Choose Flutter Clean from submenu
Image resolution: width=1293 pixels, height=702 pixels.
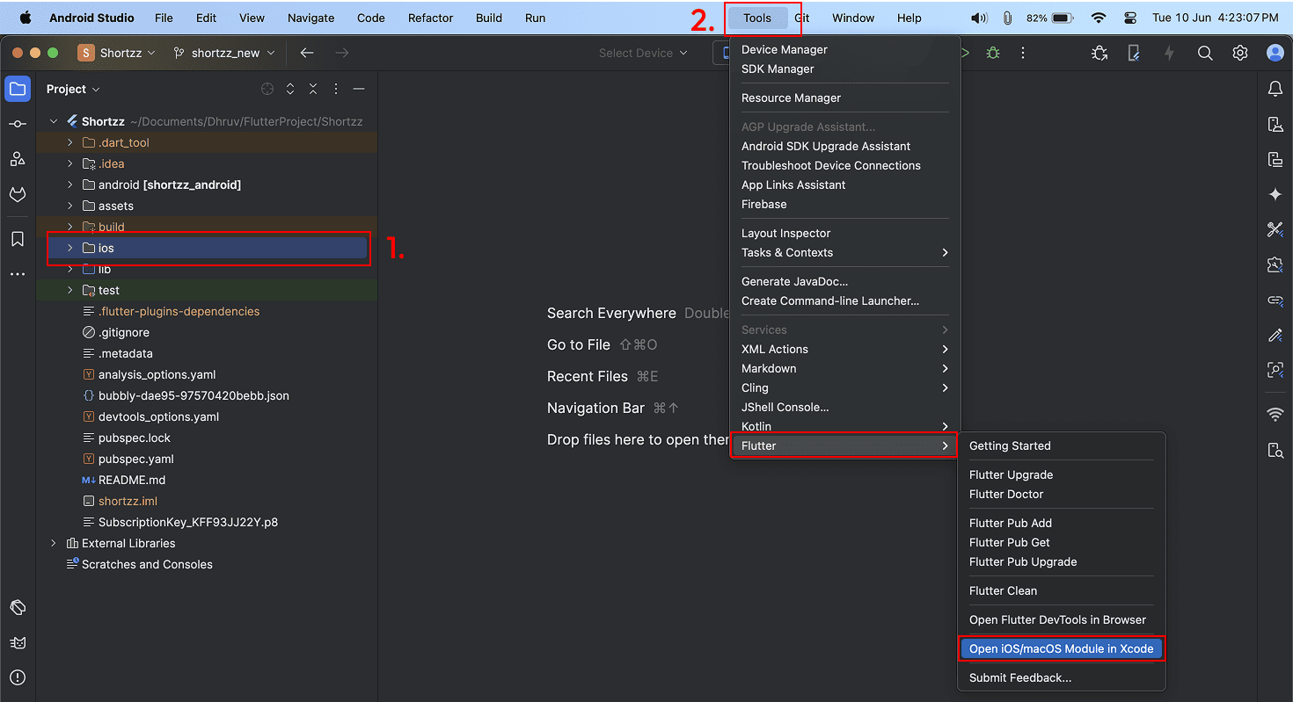click(1003, 591)
